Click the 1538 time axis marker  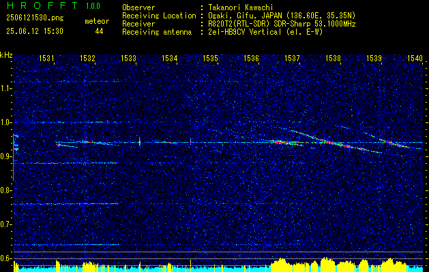tap(333, 58)
